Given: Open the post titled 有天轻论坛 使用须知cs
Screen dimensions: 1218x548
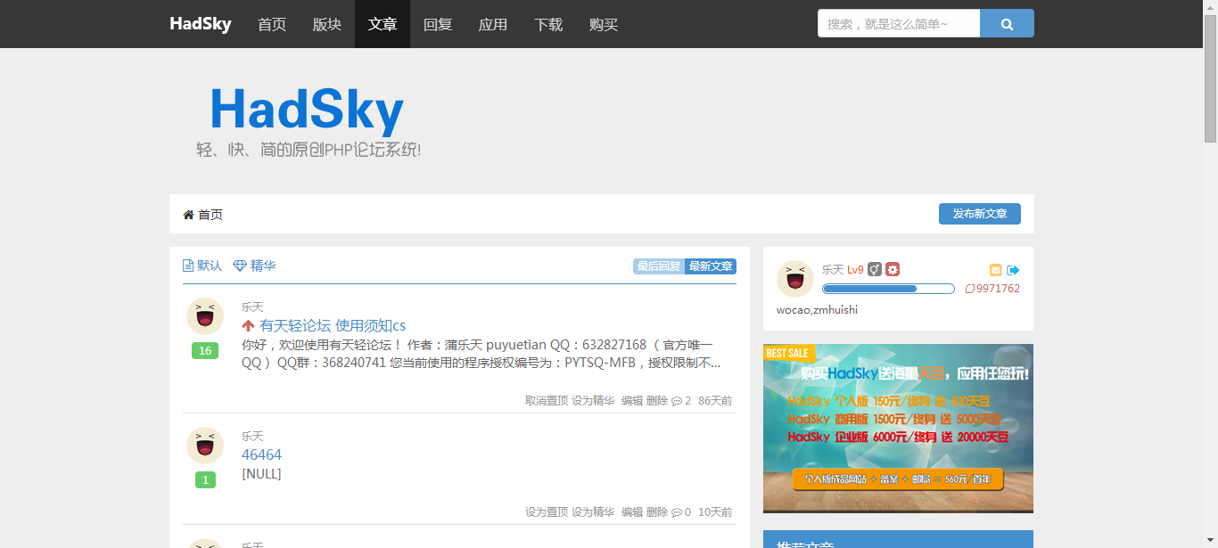Looking at the screenshot, I should tap(333, 326).
